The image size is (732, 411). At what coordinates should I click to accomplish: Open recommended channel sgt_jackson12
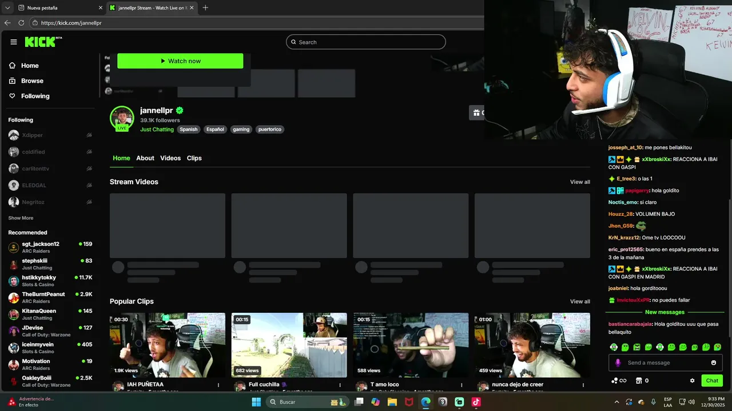pos(50,247)
